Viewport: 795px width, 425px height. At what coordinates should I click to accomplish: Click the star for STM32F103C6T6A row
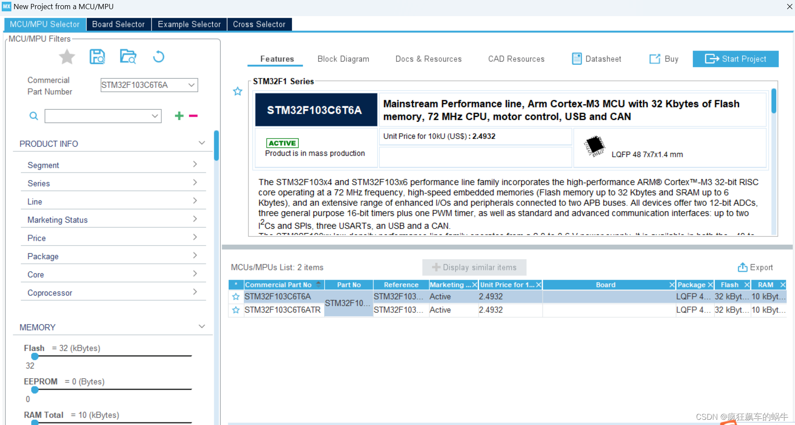point(236,297)
